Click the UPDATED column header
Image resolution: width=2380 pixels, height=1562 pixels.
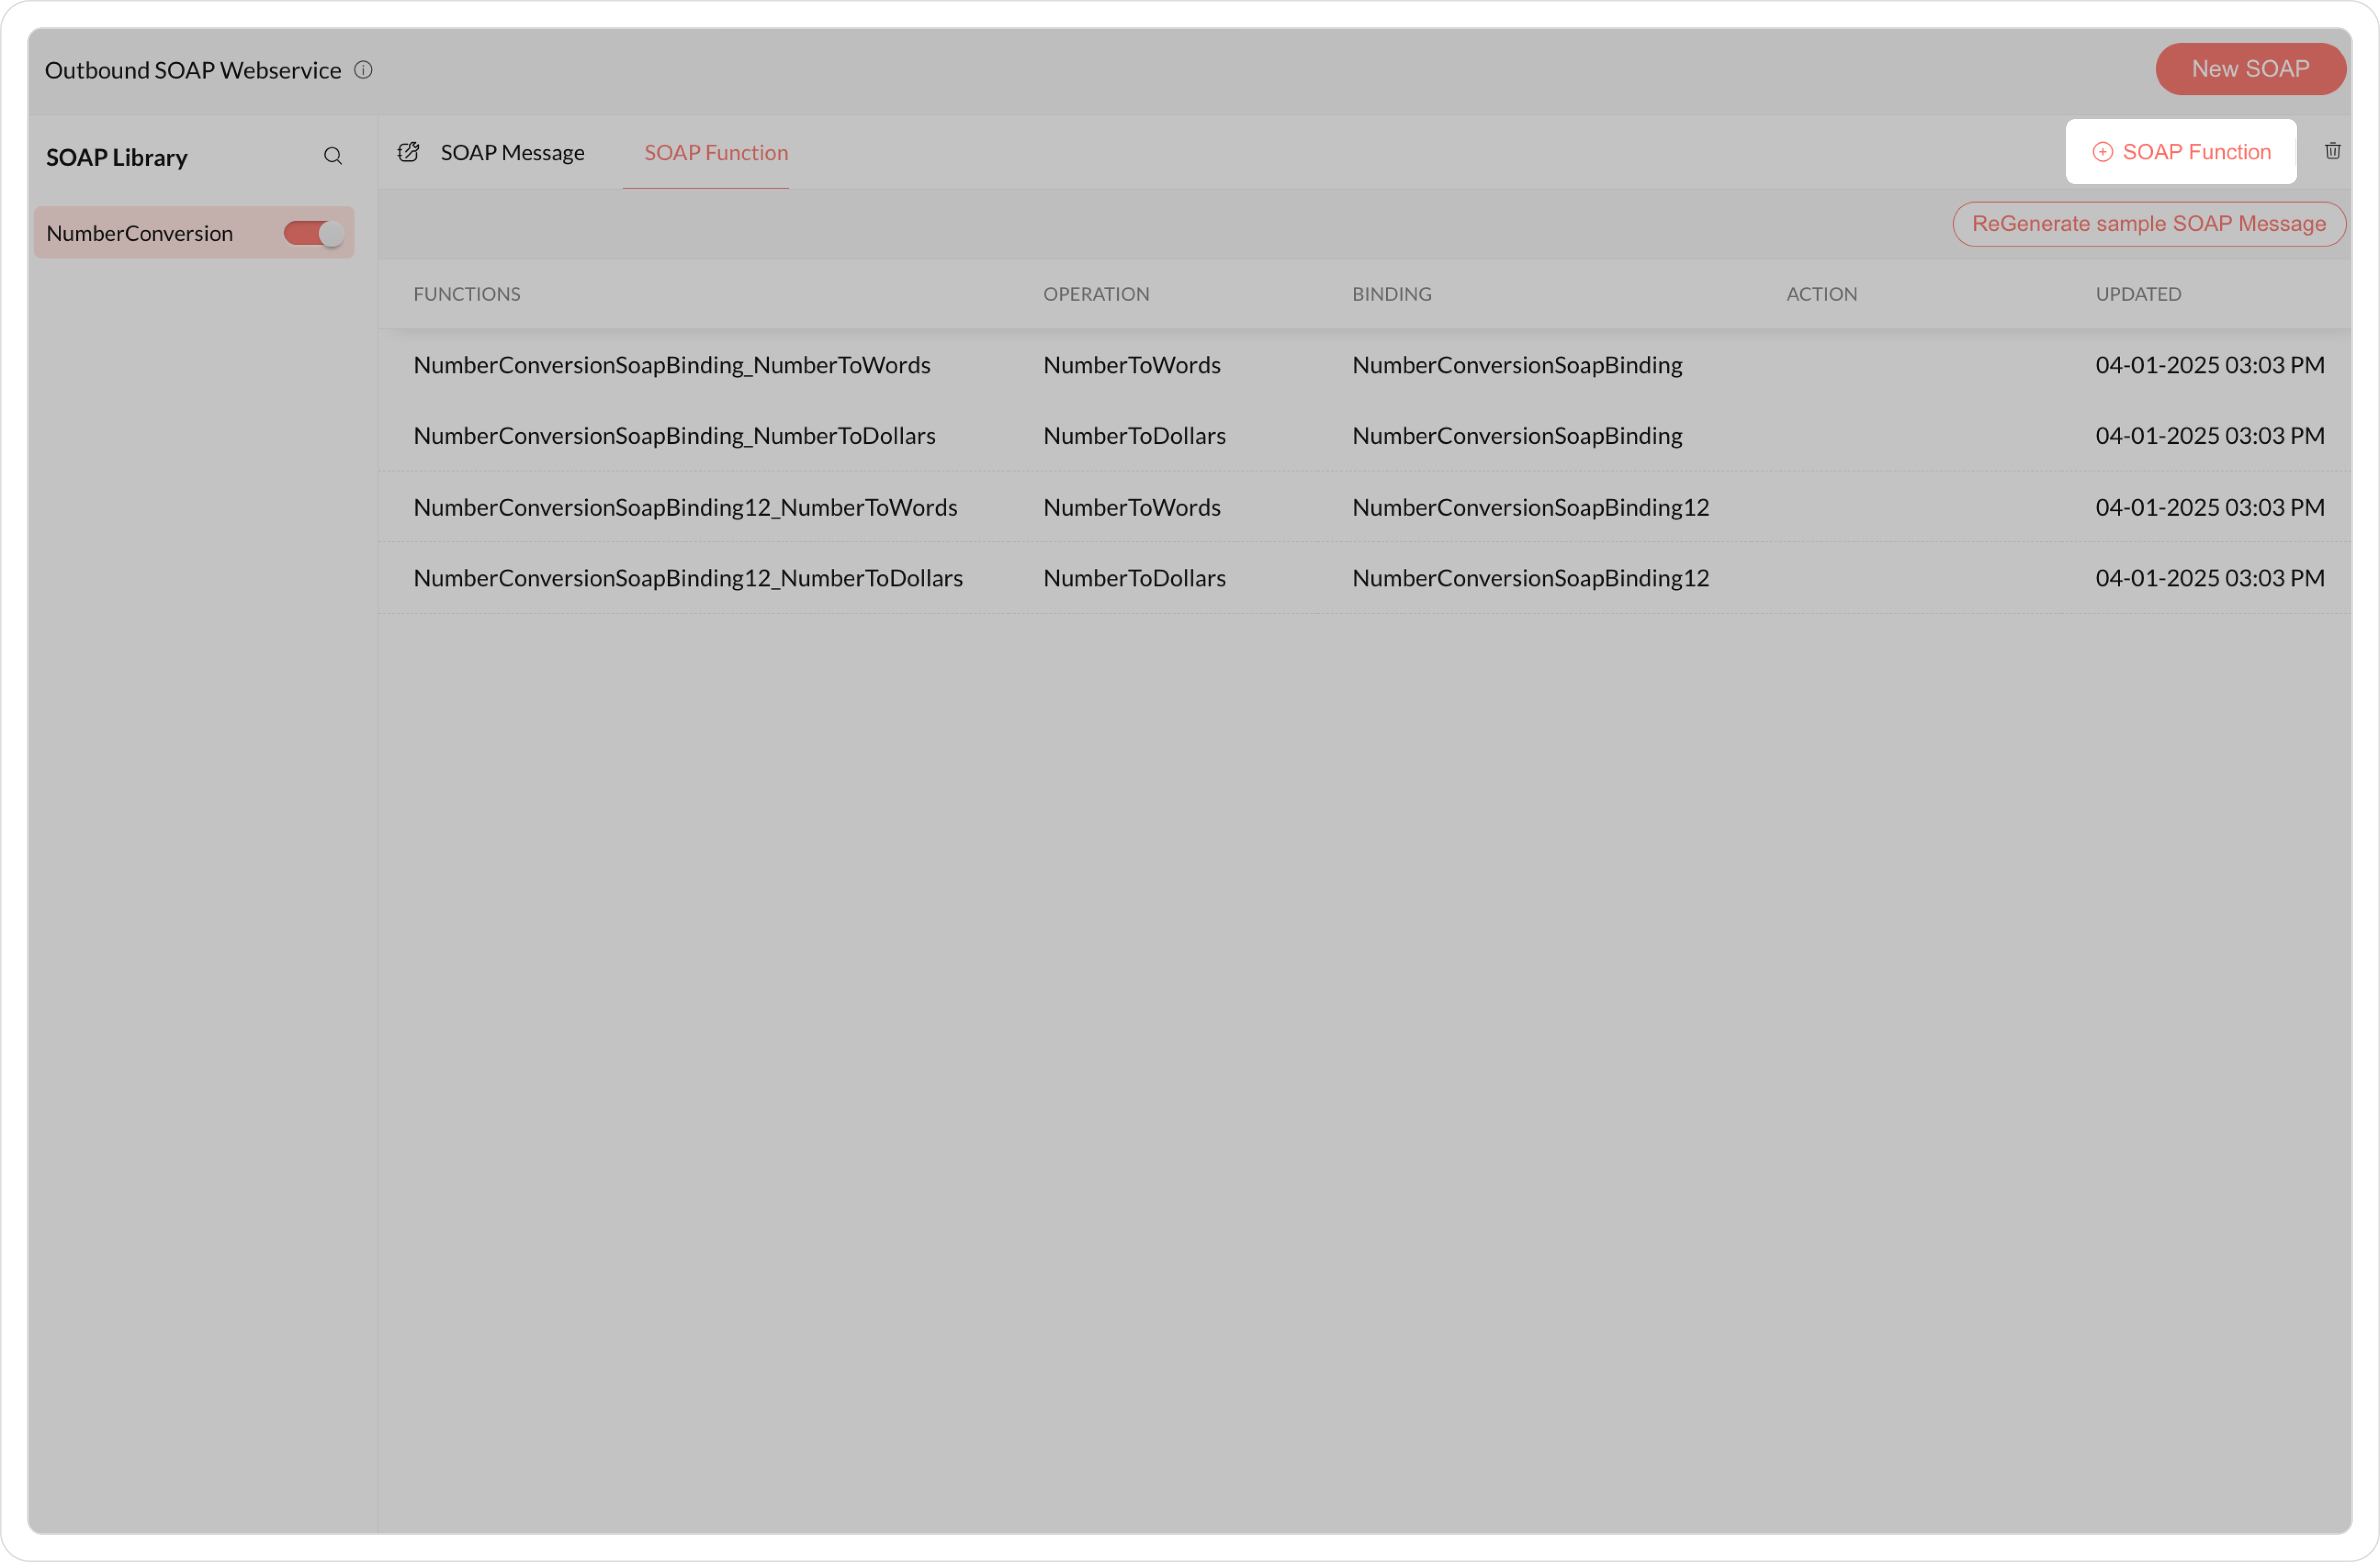click(x=2137, y=294)
